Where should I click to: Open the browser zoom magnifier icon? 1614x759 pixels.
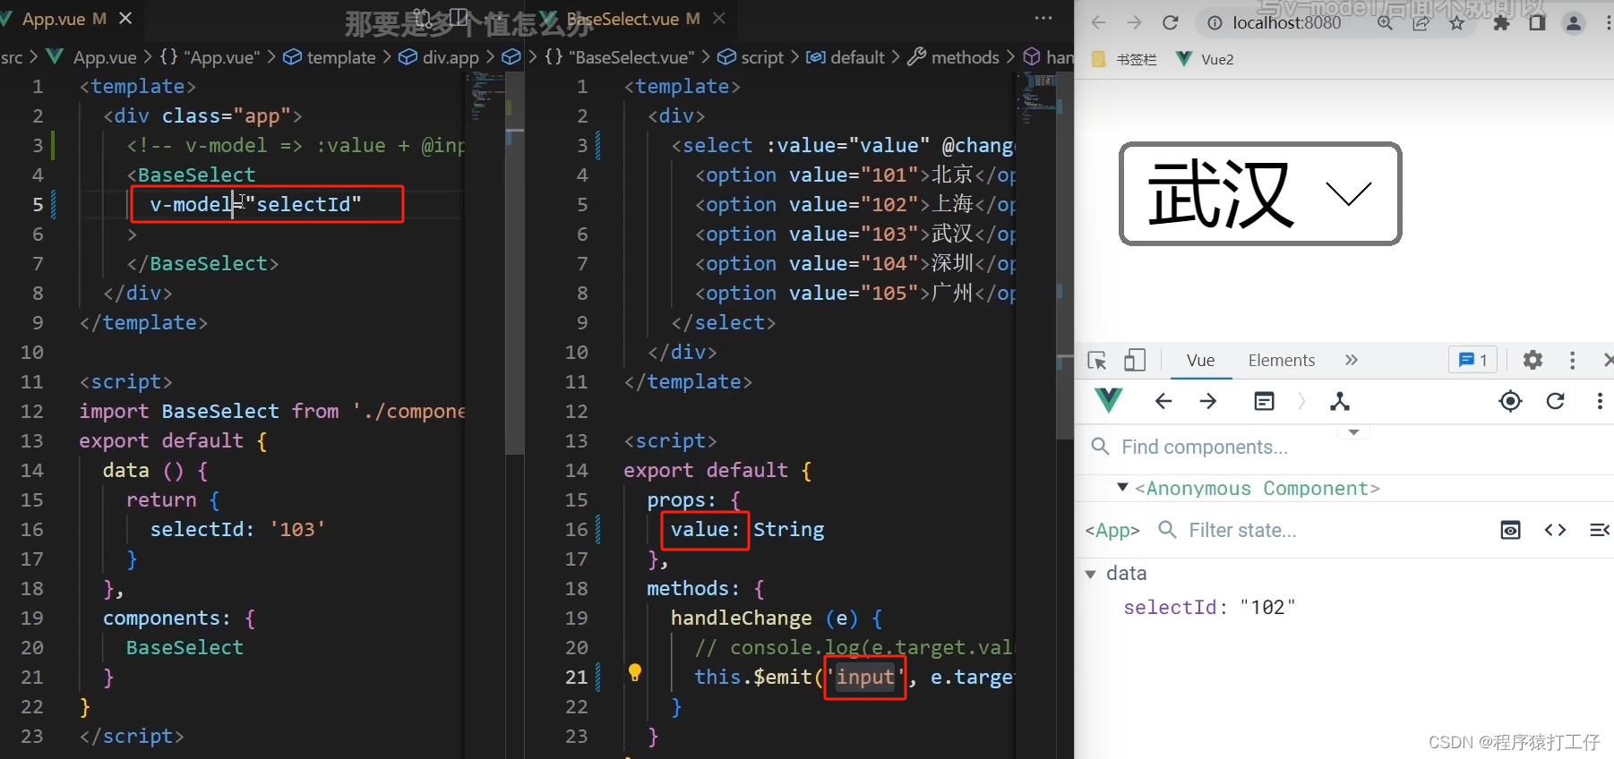tap(1386, 23)
